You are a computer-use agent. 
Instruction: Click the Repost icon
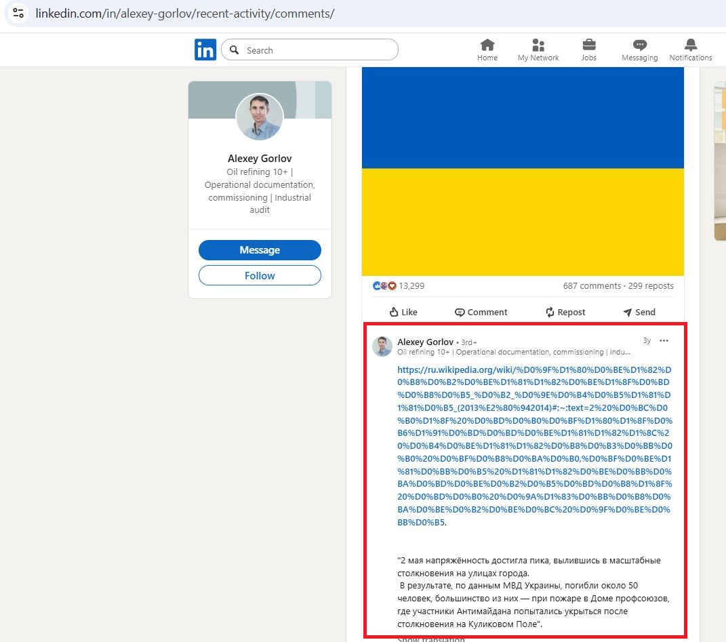(x=565, y=312)
